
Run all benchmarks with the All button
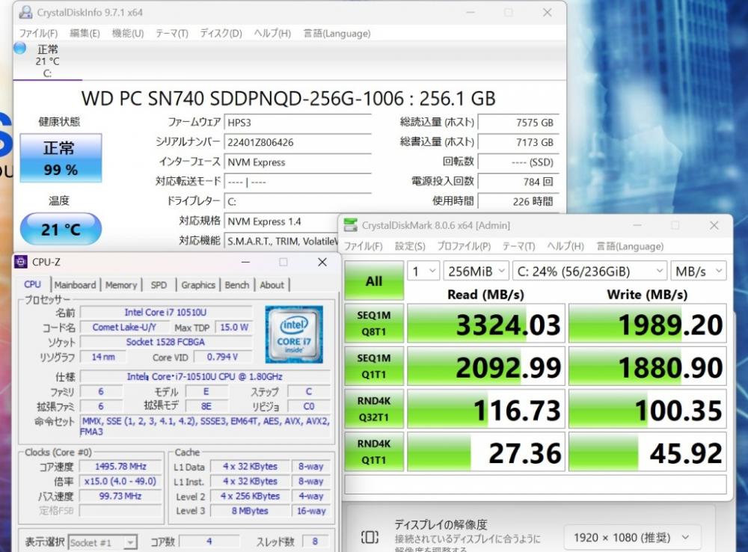(373, 280)
